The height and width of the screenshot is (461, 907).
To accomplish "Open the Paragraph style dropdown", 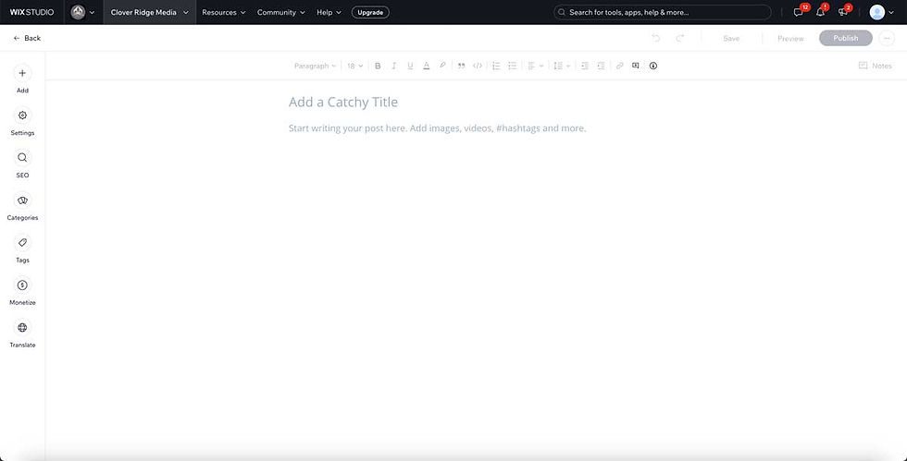I will point(315,66).
